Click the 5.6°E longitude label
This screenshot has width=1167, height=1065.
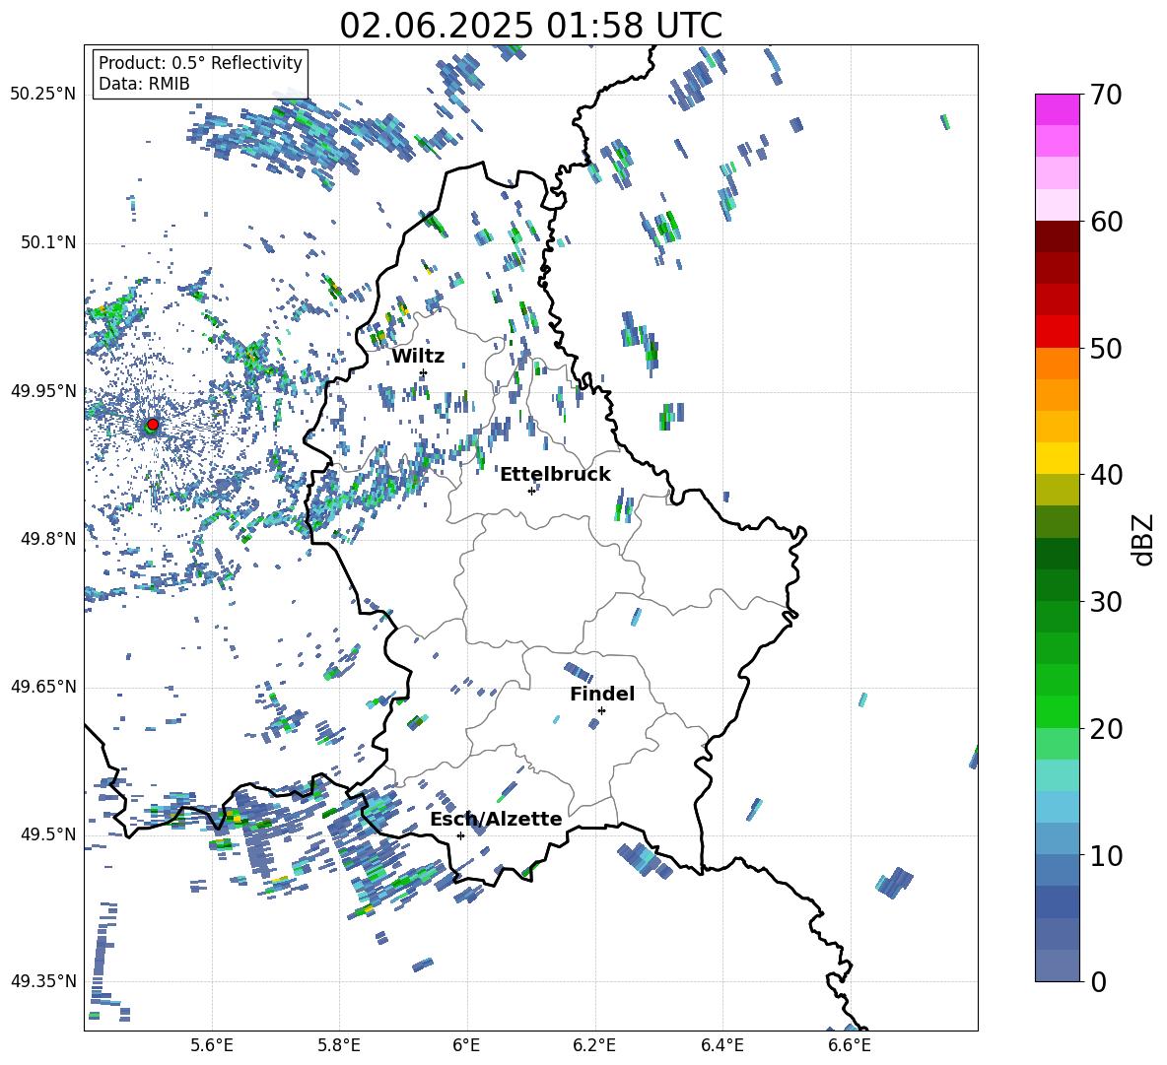[x=212, y=1045]
